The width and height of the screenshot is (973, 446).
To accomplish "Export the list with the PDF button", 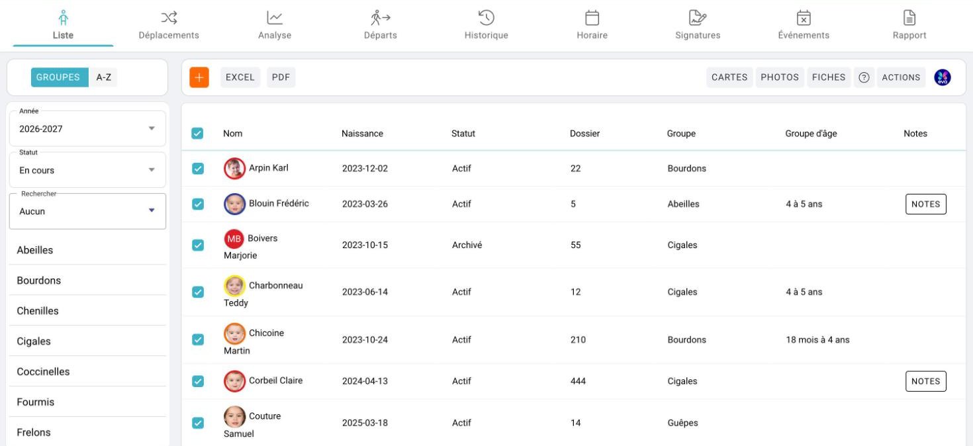I will (x=281, y=77).
